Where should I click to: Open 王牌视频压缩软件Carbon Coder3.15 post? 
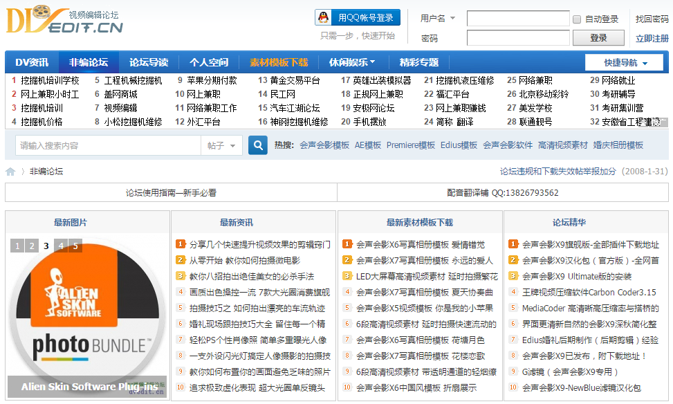(589, 293)
